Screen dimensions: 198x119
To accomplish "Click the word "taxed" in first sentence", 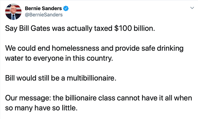I will click(x=103, y=28).
